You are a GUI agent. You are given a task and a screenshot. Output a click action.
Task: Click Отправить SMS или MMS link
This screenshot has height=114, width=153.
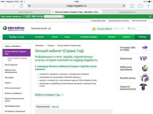click(127, 49)
